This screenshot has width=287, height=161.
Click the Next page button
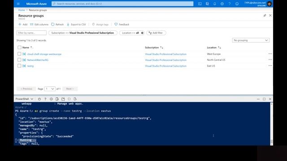click(x=70, y=89)
